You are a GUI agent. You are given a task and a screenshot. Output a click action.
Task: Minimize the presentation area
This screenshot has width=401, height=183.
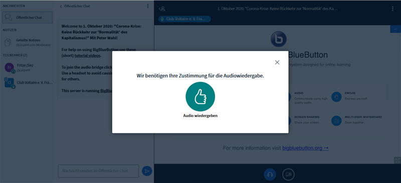click(x=395, y=29)
